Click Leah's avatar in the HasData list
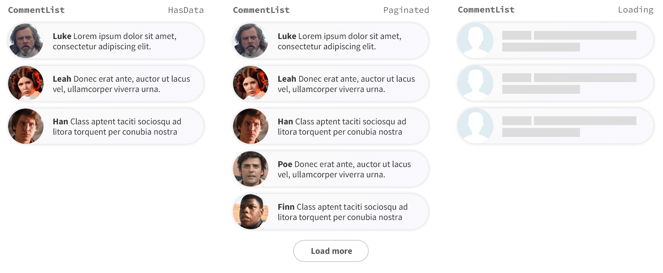The height and width of the screenshot is (273, 663). [x=25, y=83]
